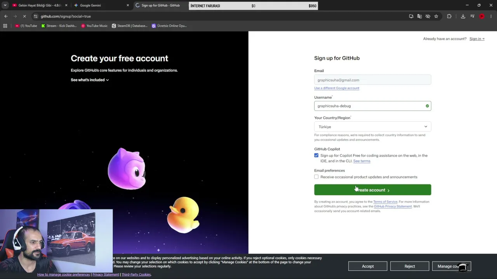Open the red profile avatar menu
Image resolution: width=497 pixels, height=279 pixels.
[x=482, y=16]
